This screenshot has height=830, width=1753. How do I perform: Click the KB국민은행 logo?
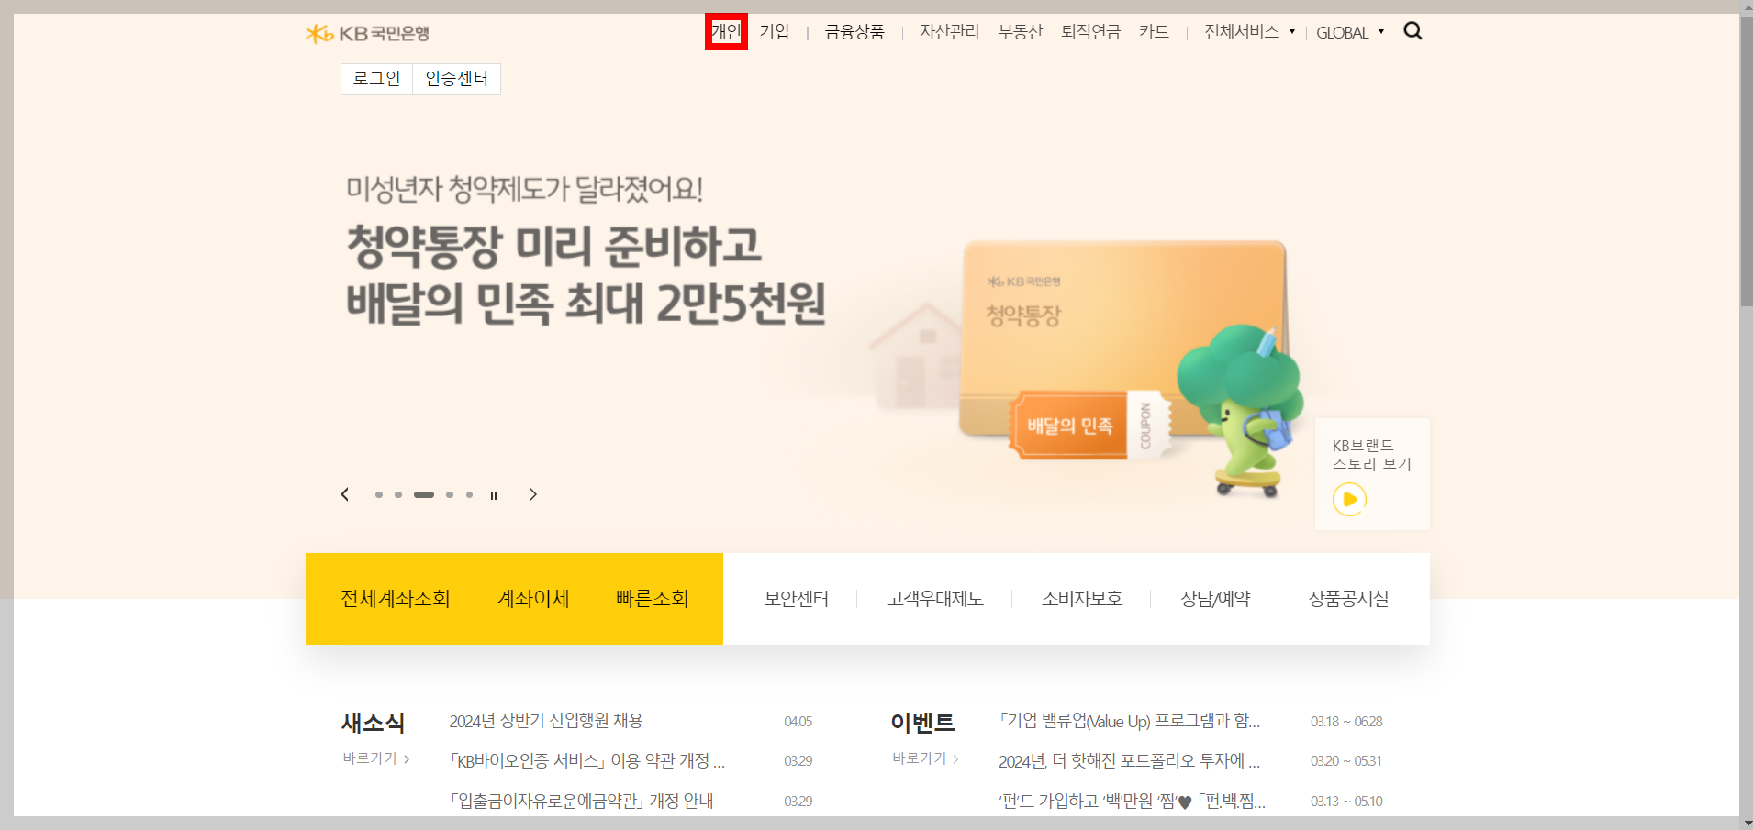click(x=370, y=32)
